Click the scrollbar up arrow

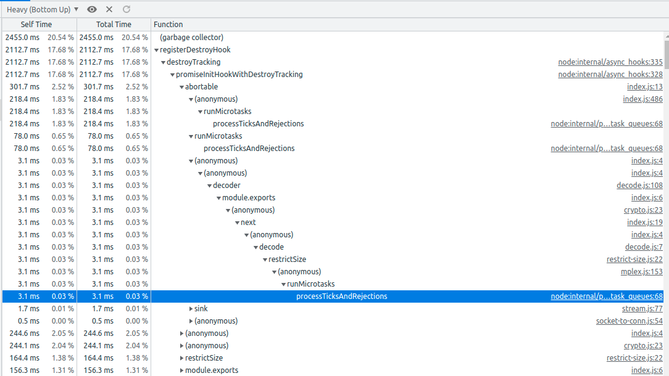(x=667, y=36)
